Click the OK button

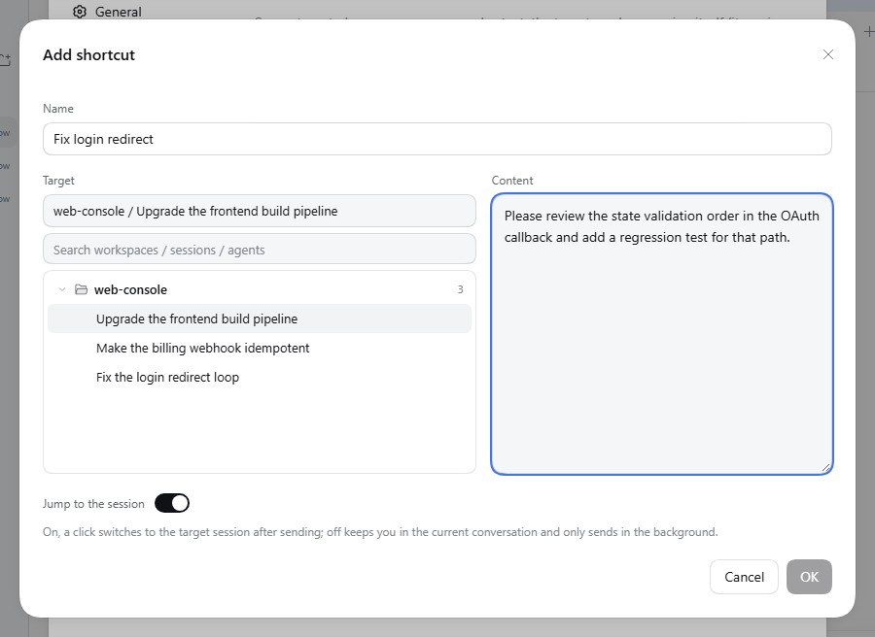(809, 576)
